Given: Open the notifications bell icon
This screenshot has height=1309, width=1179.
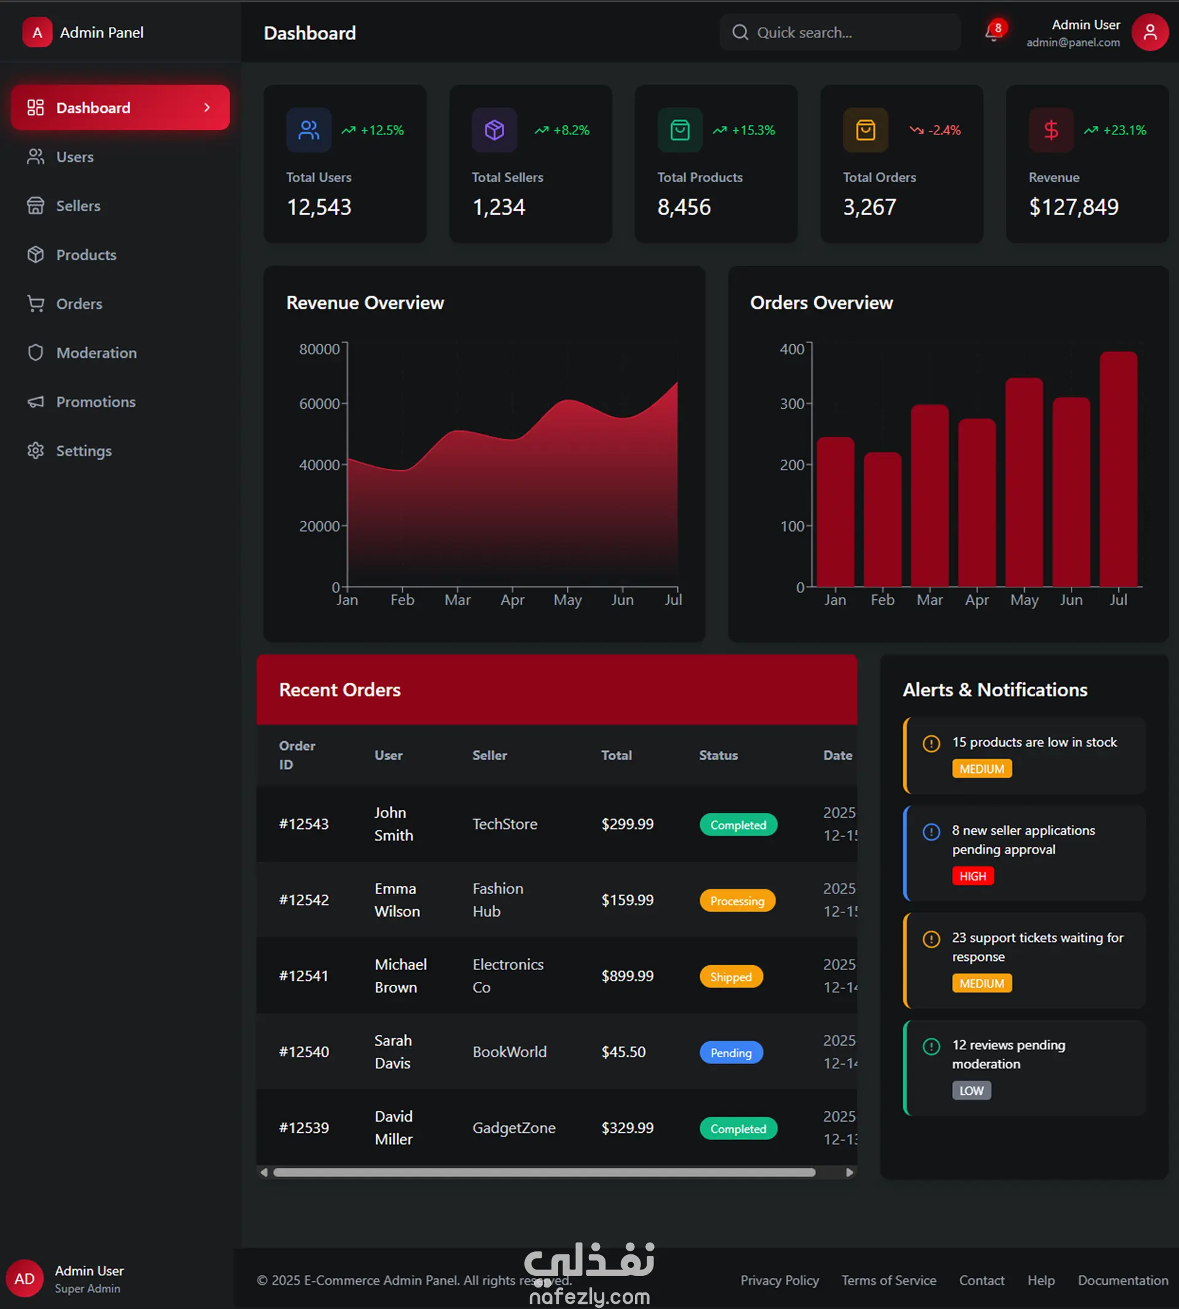Looking at the screenshot, I should (992, 33).
